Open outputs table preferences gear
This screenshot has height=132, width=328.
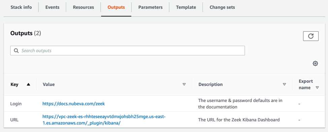tap(315, 63)
